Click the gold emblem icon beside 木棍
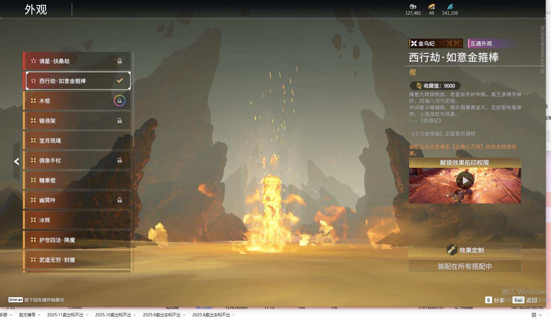 click(x=33, y=101)
